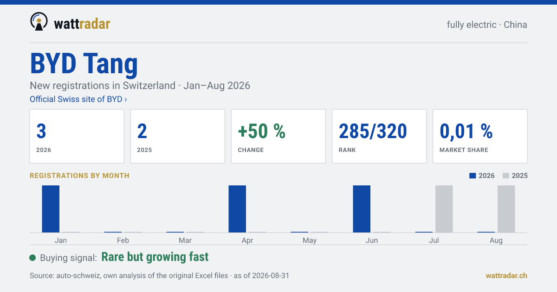Click the tall blue June 2026 bar
The image size is (557, 292).
tap(362, 209)
